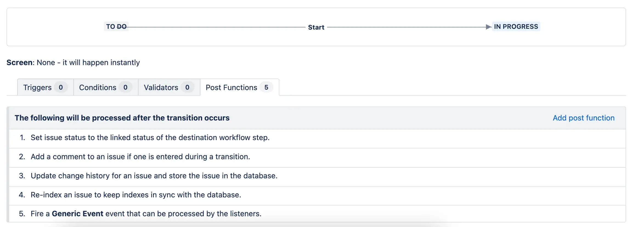Click the Conditions count badge
The height and width of the screenshot is (227, 632).
tap(125, 87)
